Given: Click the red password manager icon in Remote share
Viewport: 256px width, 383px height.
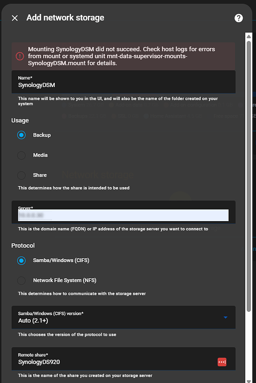Looking at the screenshot, I should coord(222,361).
